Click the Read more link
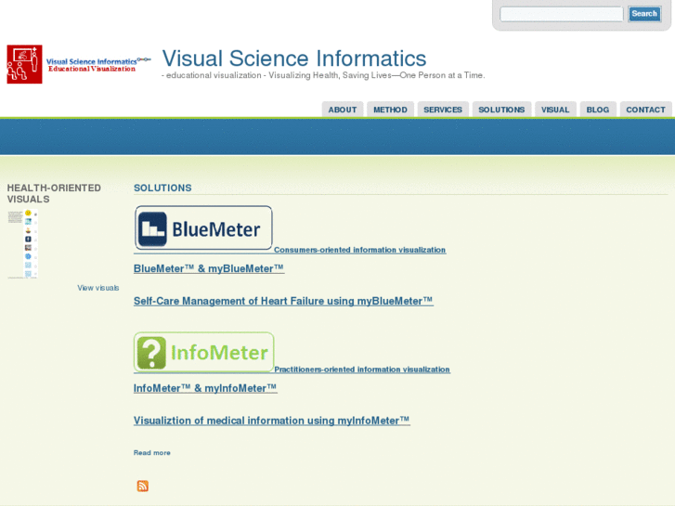 [152, 452]
